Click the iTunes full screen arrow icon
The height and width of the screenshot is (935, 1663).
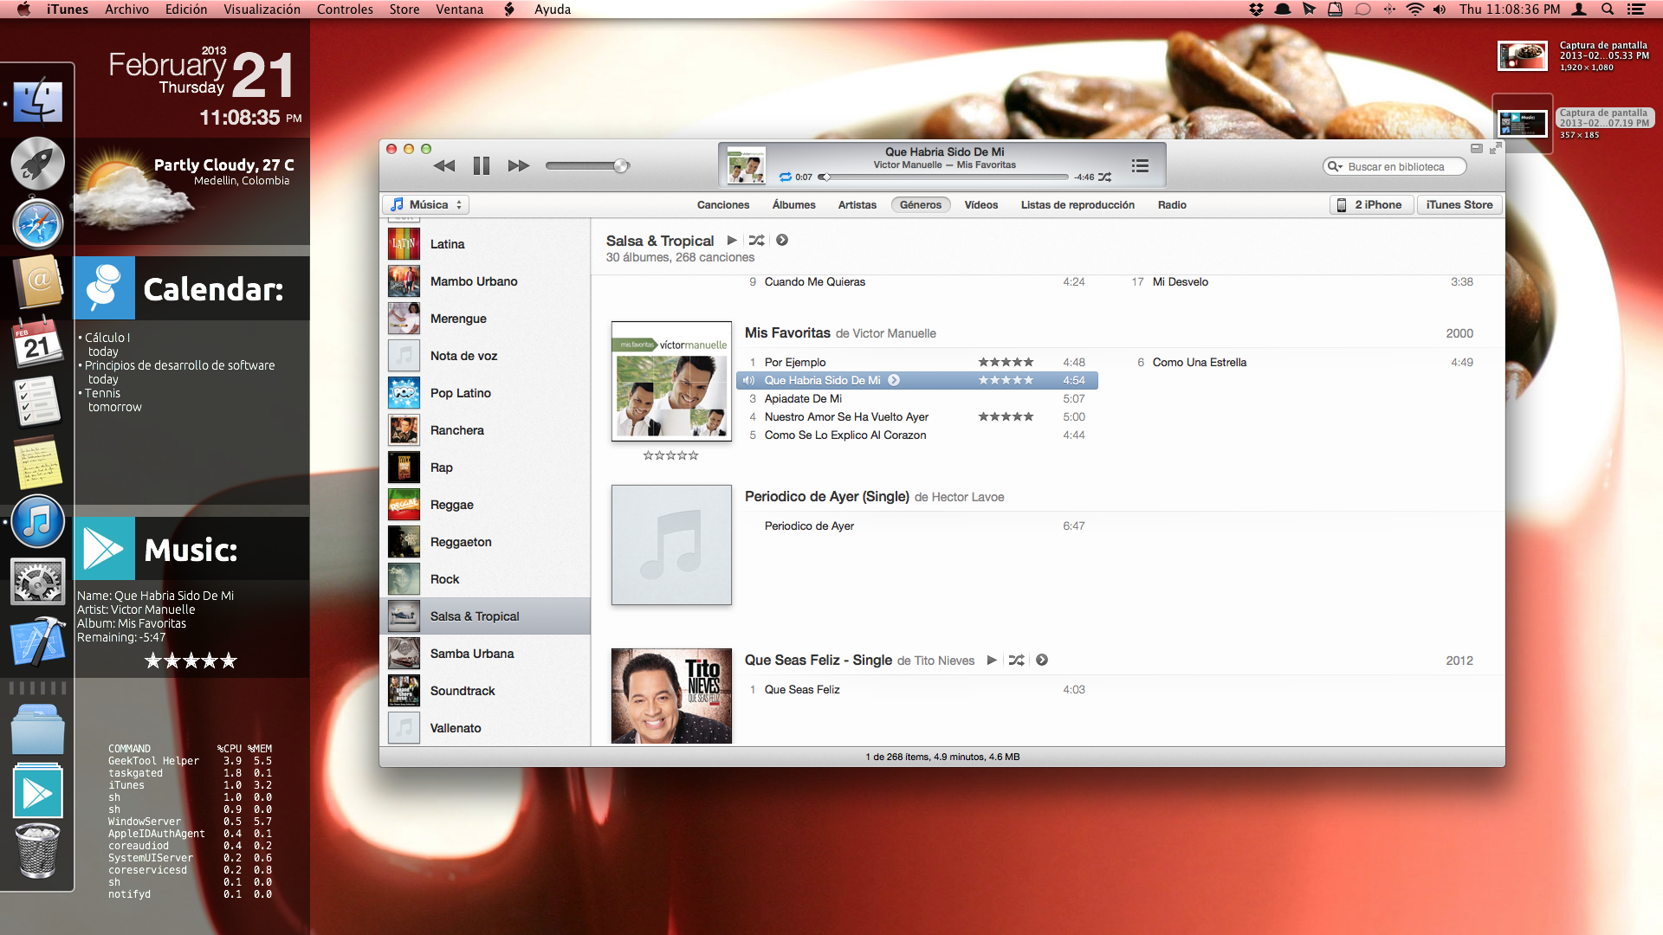pyautogui.click(x=1494, y=148)
